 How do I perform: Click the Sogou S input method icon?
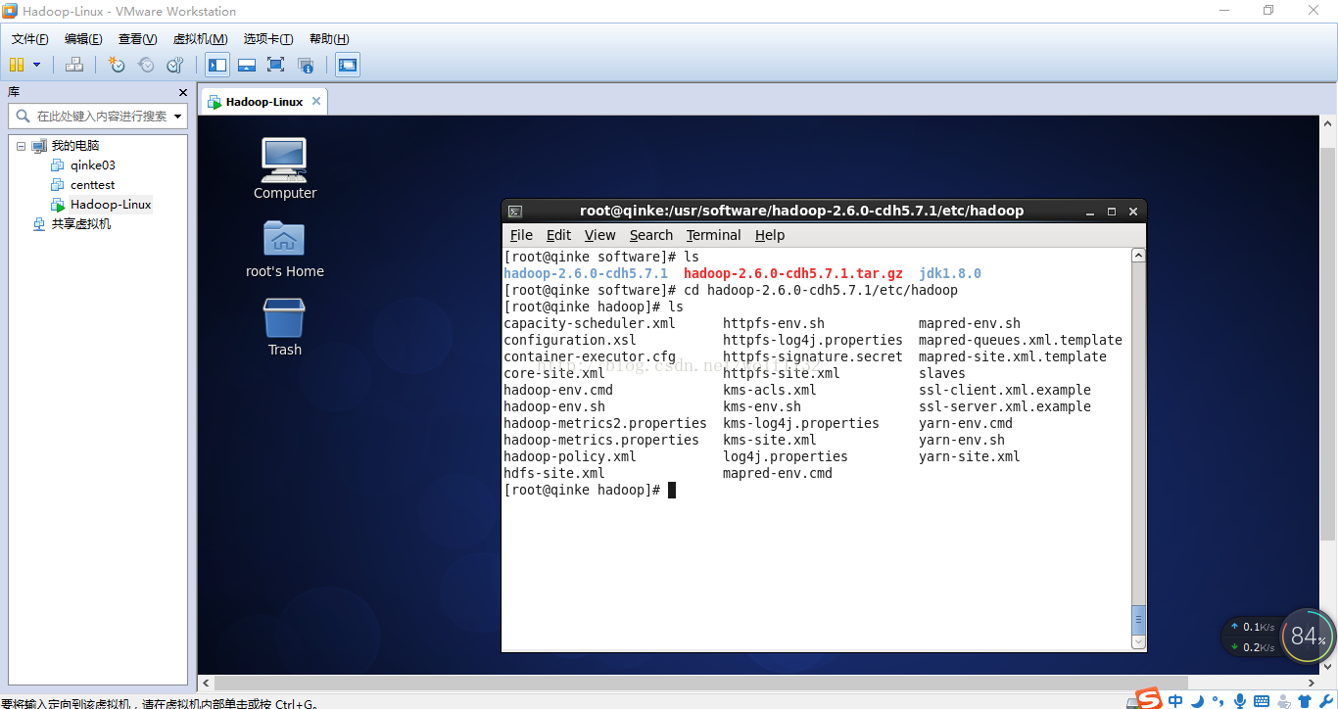[1148, 699]
